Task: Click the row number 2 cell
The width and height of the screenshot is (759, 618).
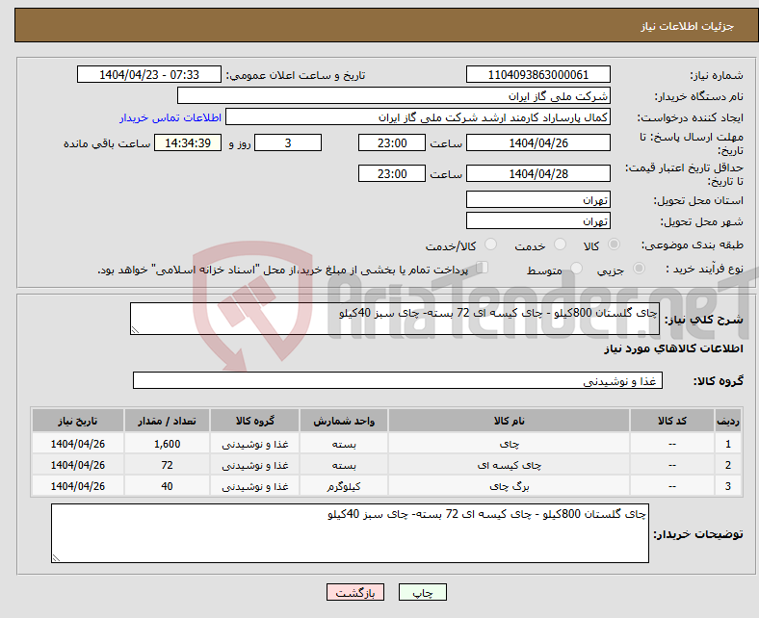Action: point(728,465)
